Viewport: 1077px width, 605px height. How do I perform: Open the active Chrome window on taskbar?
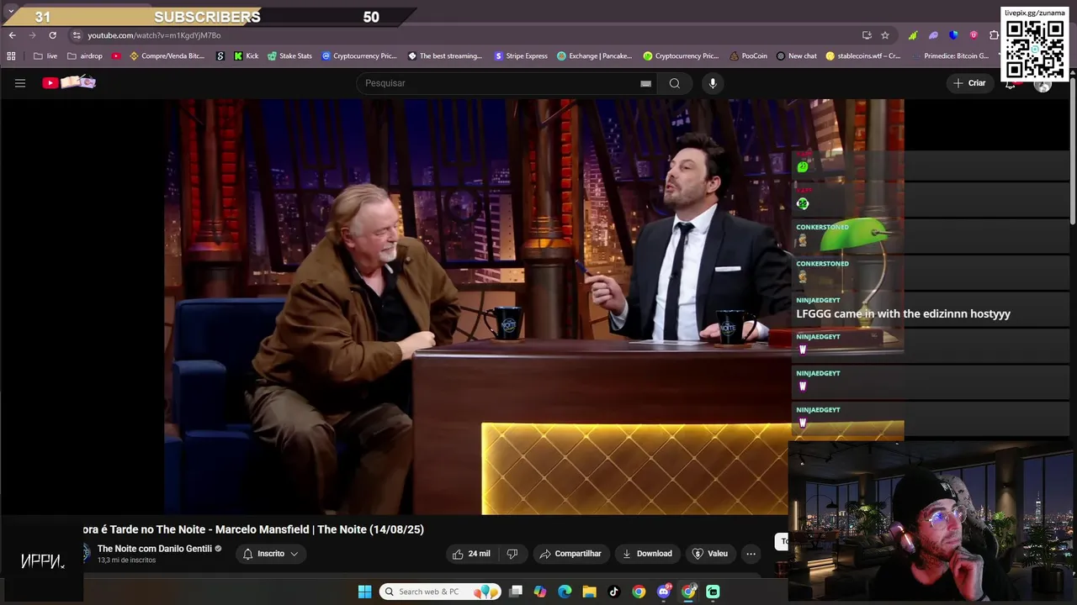point(688,592)
